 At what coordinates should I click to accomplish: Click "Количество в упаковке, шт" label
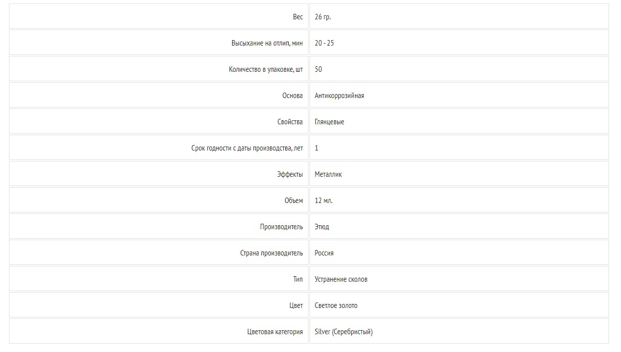pyautogui.click(x=265, y=69)
